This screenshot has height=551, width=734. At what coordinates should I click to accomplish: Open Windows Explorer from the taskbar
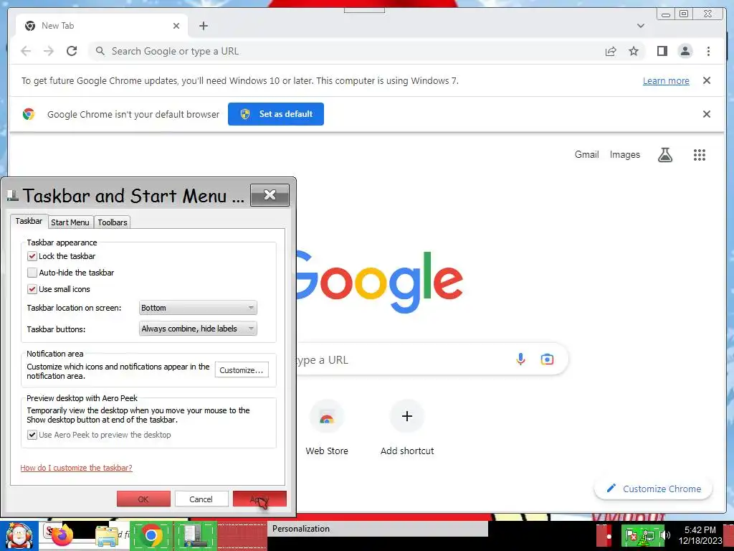(x=107, y=536)
